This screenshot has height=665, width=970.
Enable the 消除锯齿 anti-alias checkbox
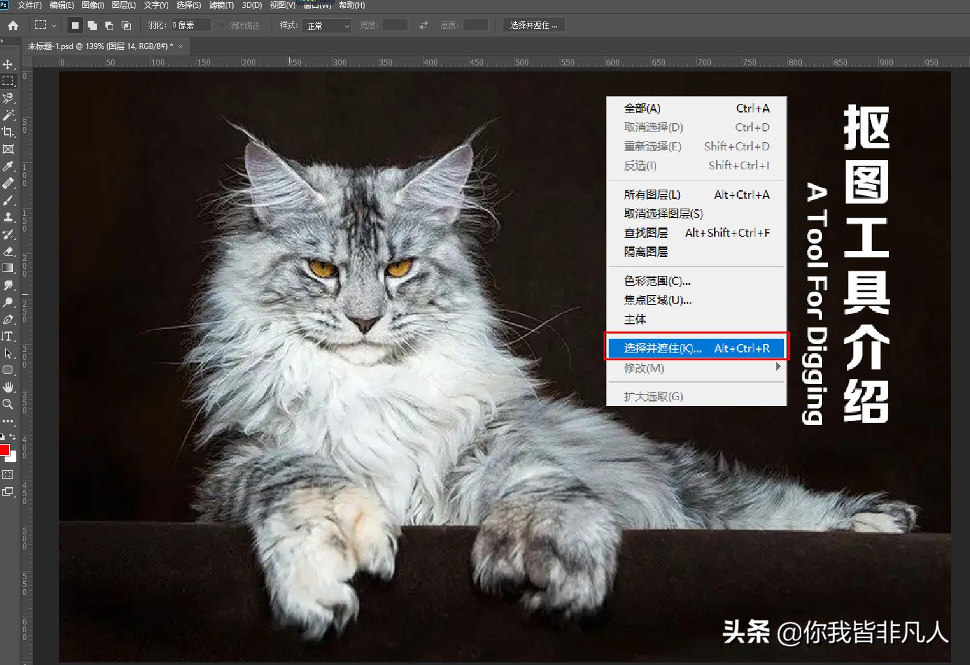tap(222, 25)
